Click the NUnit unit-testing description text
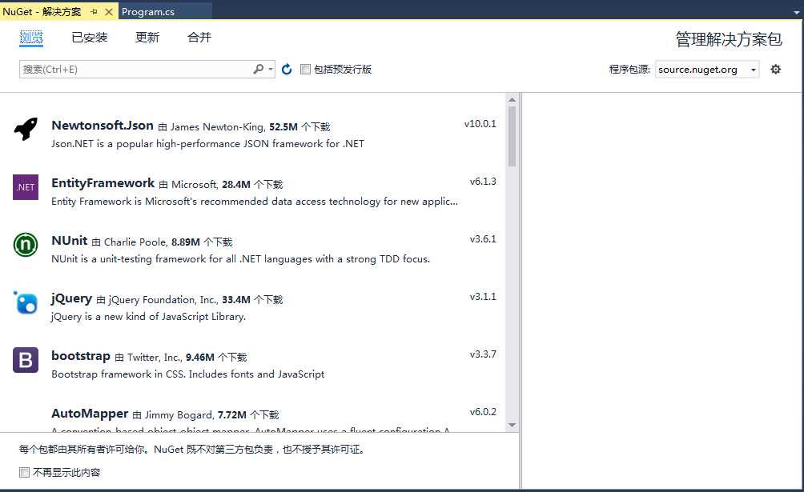This screenshot has width=804, height=492. 240,259
